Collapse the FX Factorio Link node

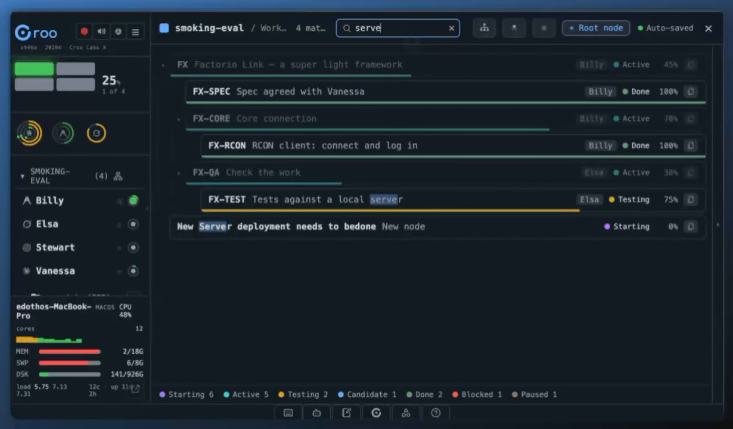pos(163,65)
